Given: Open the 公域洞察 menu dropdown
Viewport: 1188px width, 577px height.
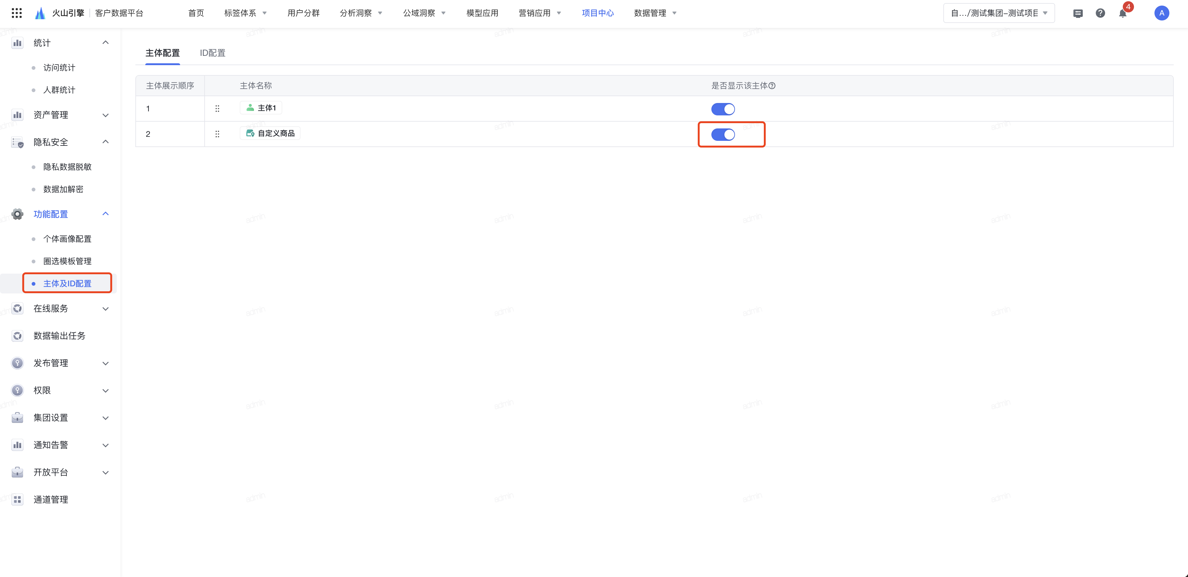Looking at the screenshot, I should (424, 13).
